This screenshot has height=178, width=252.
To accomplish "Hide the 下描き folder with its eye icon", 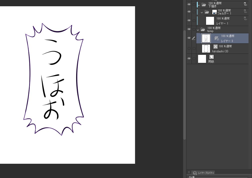I will [189, 5].
